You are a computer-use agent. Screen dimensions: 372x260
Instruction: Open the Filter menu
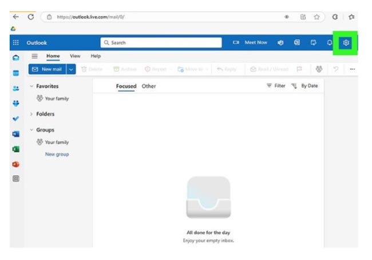pos(276,86)
